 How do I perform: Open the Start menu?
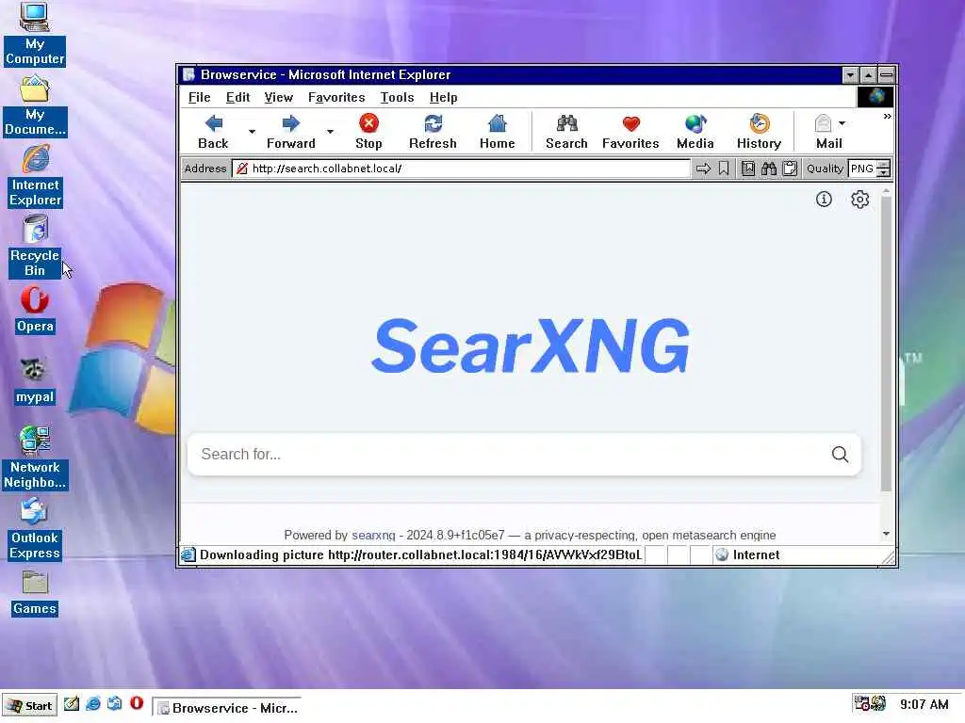point(29,706)
